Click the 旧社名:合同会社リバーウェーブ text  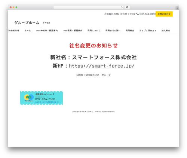coord(93,75)
